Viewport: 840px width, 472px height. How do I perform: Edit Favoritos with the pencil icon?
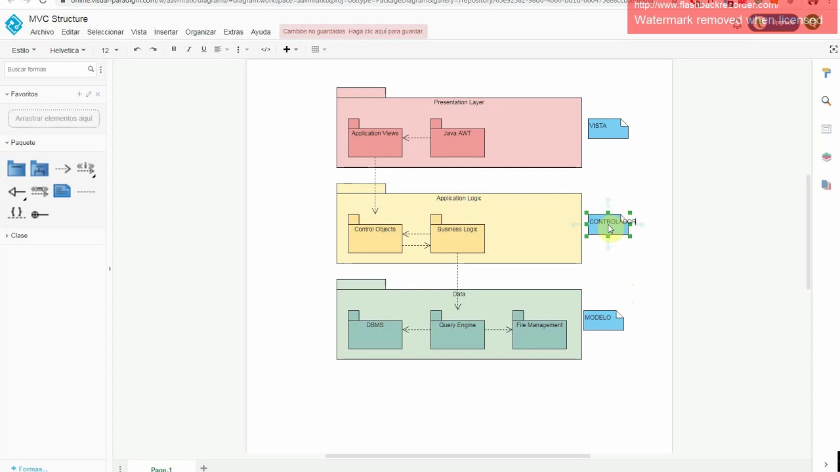point(89,94)
